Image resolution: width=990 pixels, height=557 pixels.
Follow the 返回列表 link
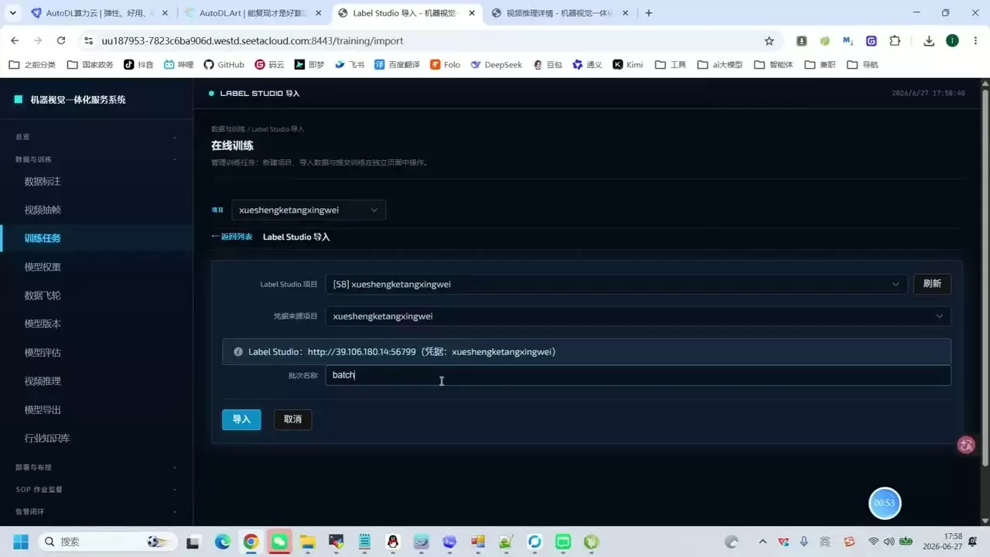(232, 237)
